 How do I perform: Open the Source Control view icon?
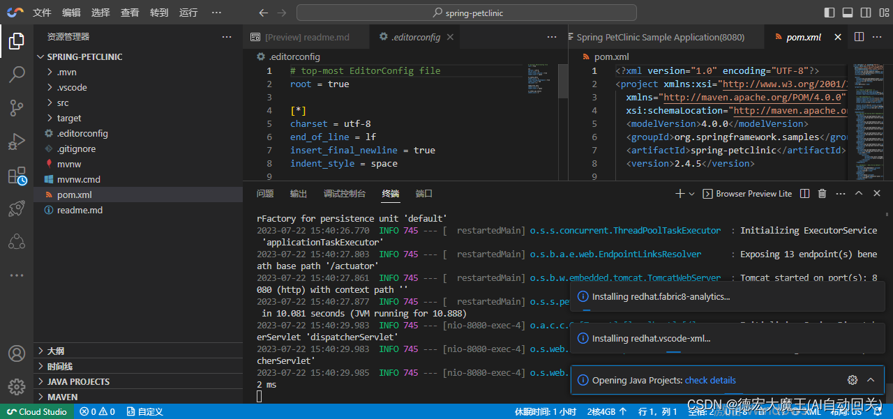pyautogui.click(x=16, y=108)
